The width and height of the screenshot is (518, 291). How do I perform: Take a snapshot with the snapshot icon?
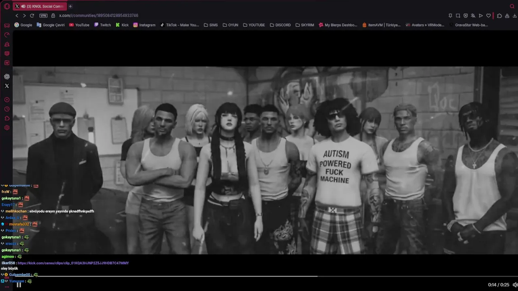coord(458,15)
